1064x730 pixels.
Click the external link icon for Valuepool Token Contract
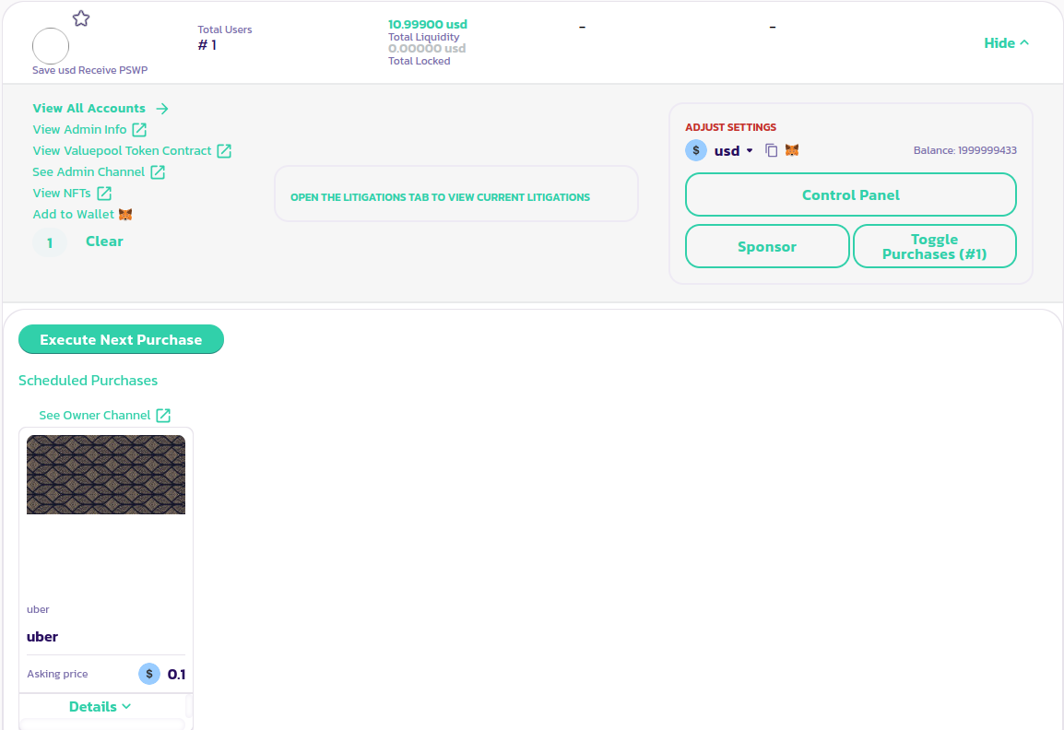tap(224, 151)
